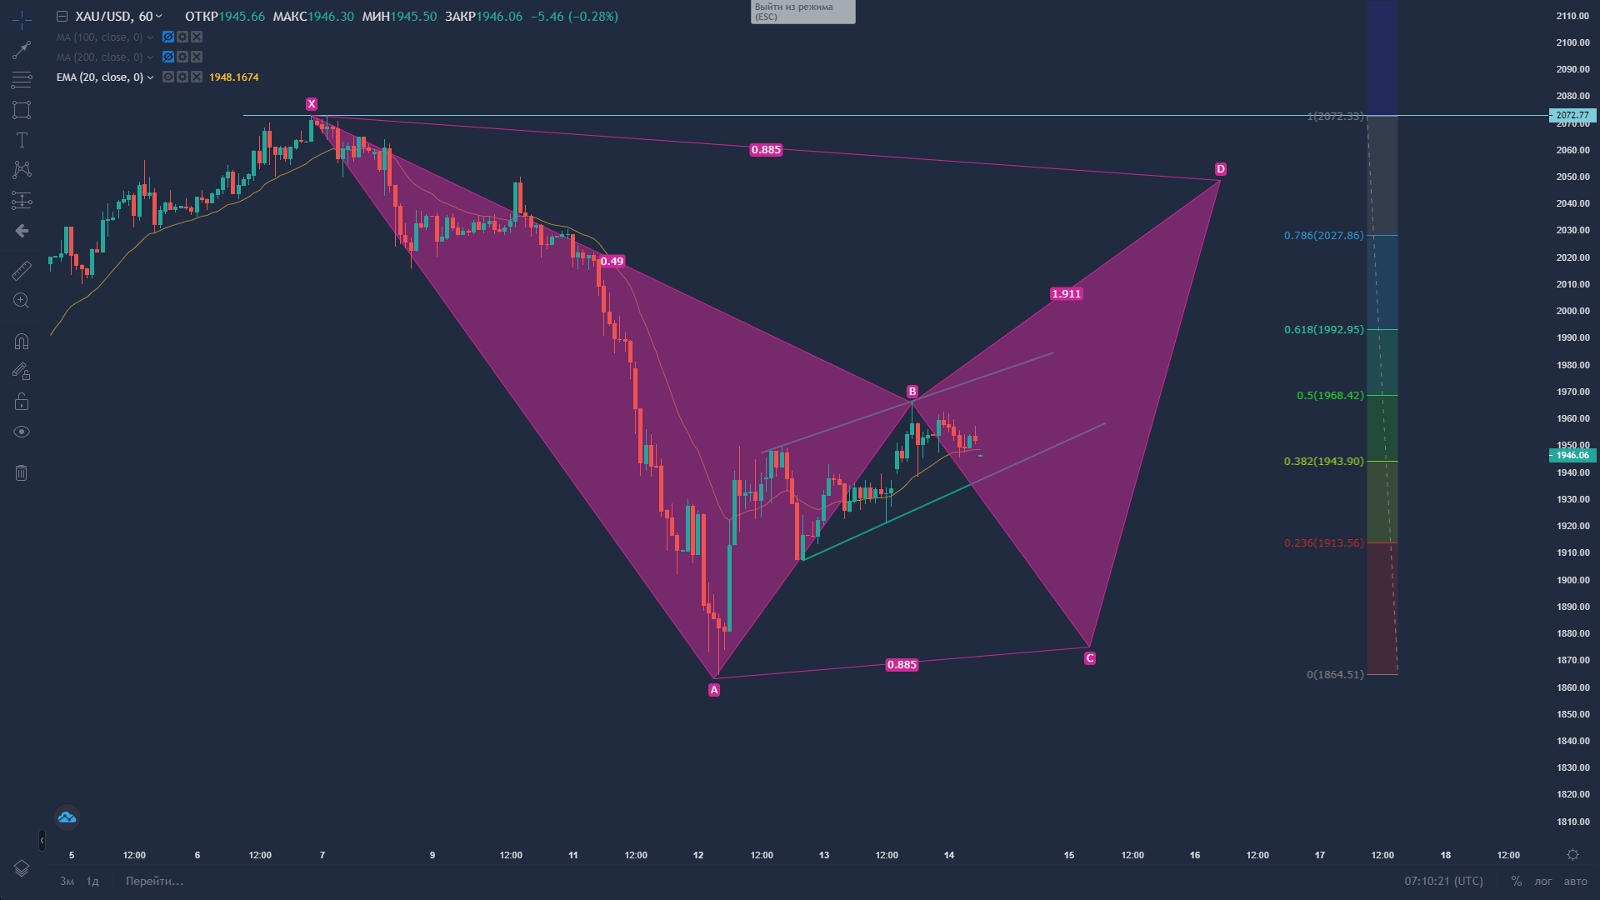Show the hidden MA 200 indicator
1600x900 pixels.
pyautogui.click(x=168, y=57)
